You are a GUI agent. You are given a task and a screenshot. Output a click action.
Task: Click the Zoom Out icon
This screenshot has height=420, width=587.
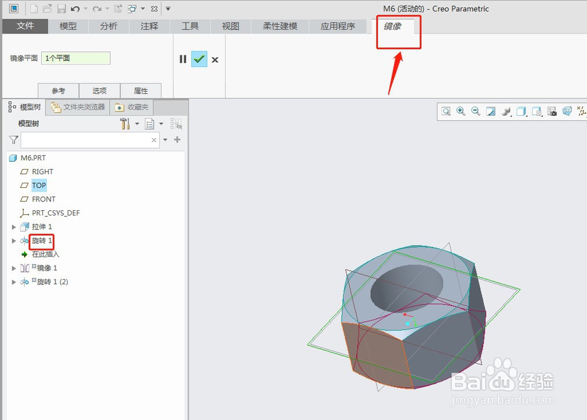pos(476,111)
